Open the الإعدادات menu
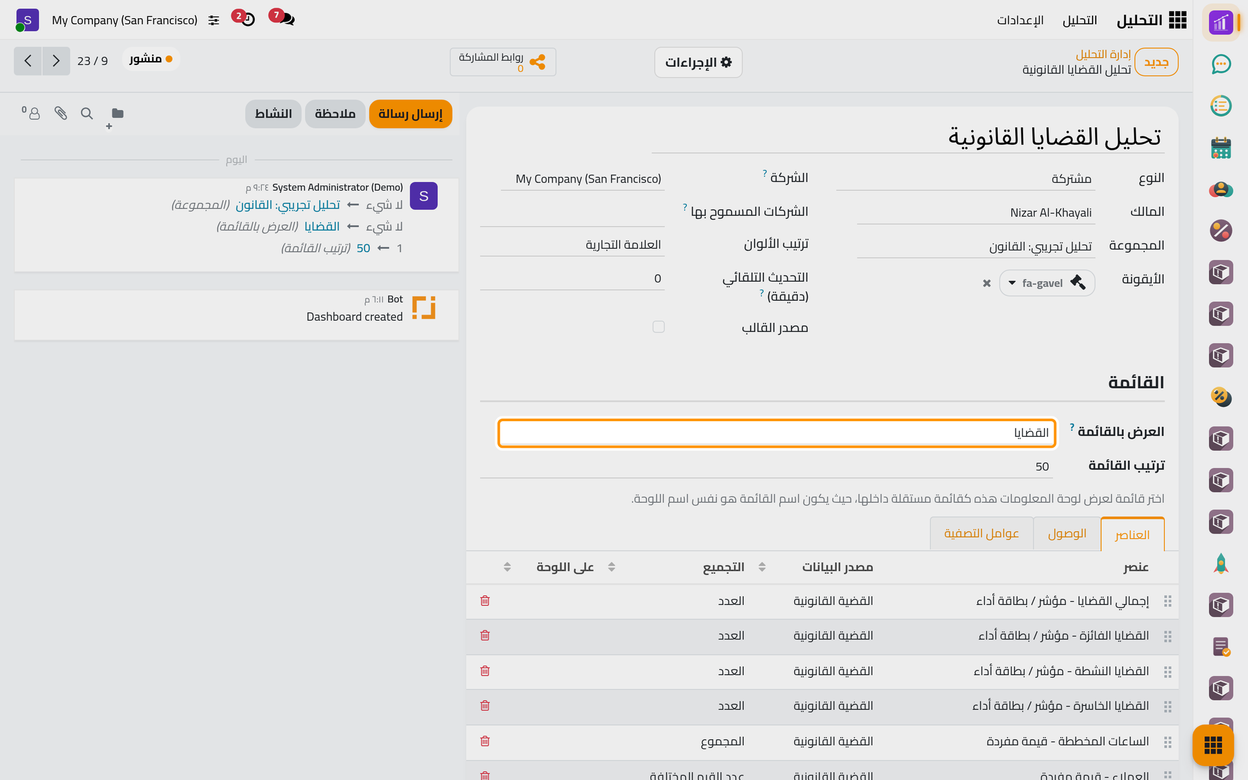Image resolution: width=1248 pixels, height=780 pixels. (x=1020, y=20)
